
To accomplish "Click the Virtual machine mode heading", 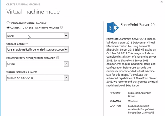I will [x=33, y=12].
